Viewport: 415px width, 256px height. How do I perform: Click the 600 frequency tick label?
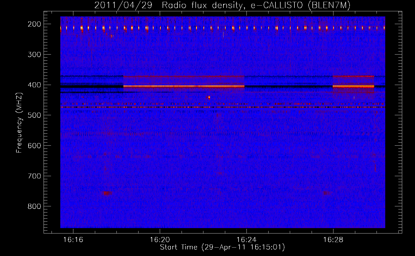[x=34, y=146]
